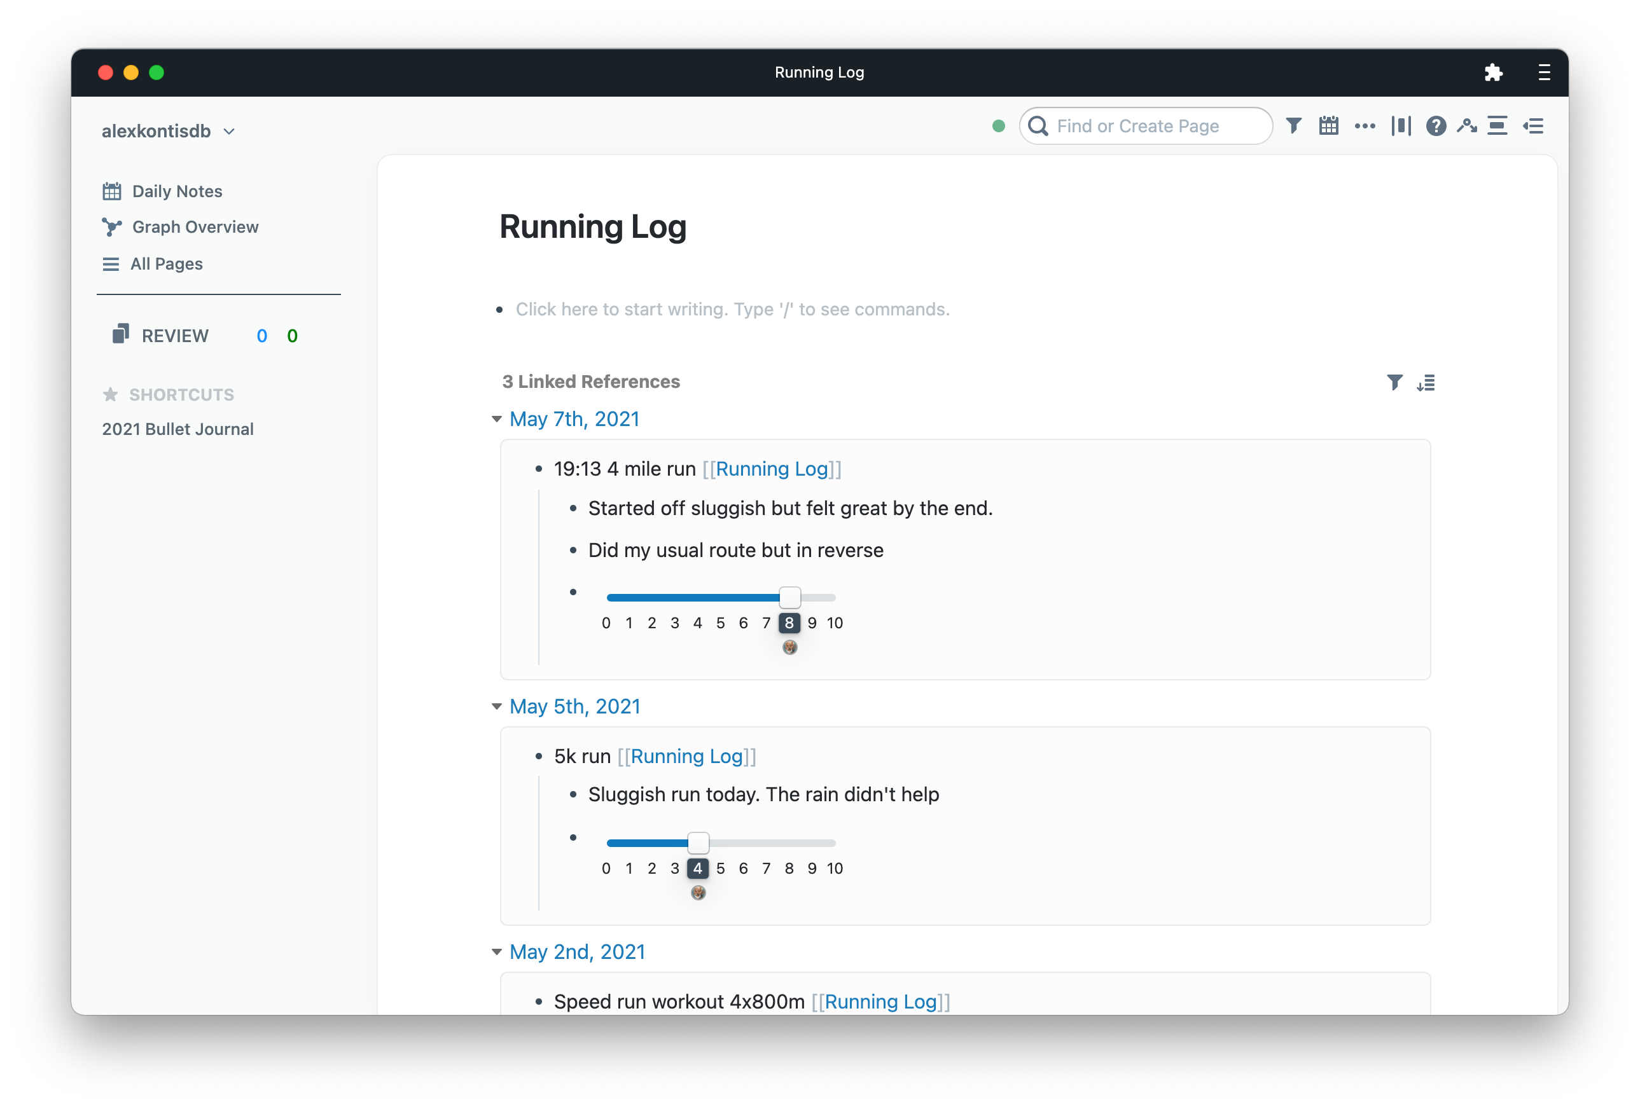The width and height of the screenshot is (1640, 1109).
Task: Click the help question mark icon
Action: [x=1435, y=127]
